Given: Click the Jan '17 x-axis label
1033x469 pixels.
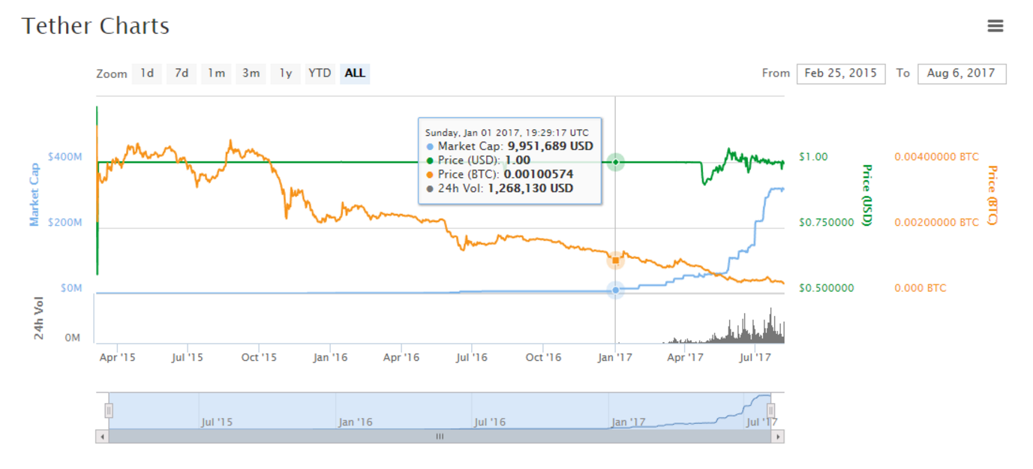Looking at the screenshot, I should (615, 357).
